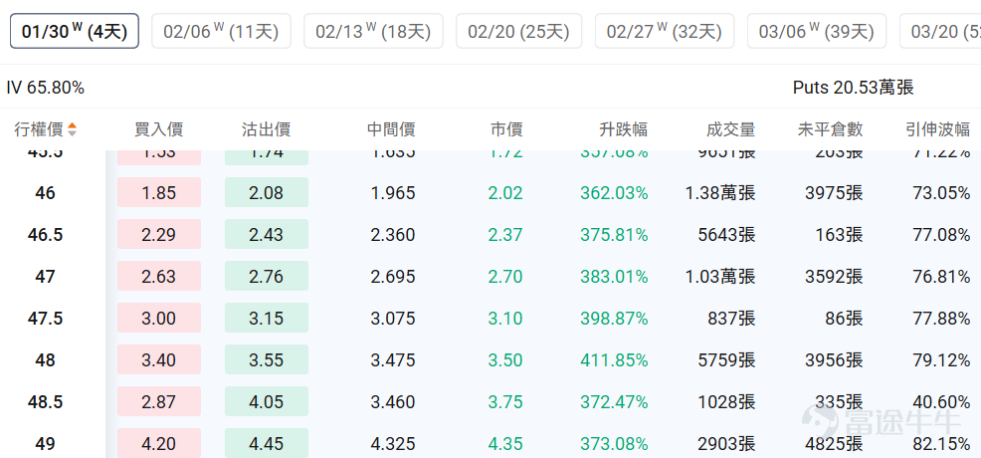Click the 成交量 column header
Viewport: 981px width, 458px height.
[x=730, y=129]
